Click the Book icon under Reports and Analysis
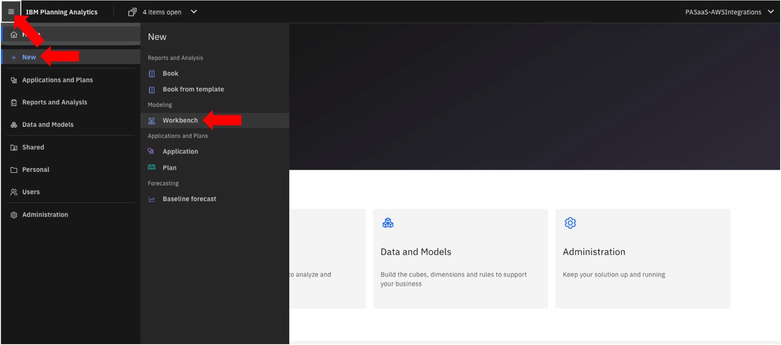This screenshot has width=781, height=345. coord(152,74)
